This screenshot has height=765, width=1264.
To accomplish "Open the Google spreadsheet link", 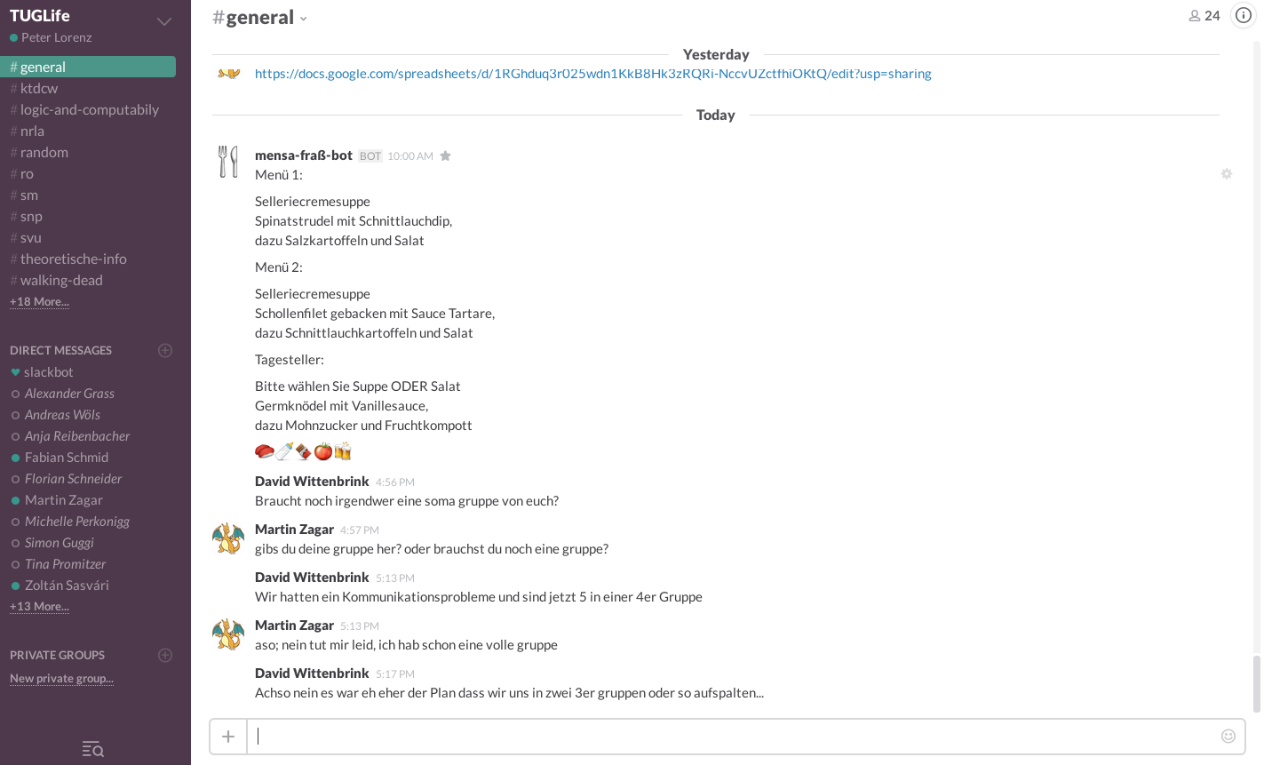I will click(x=593, y=74).
